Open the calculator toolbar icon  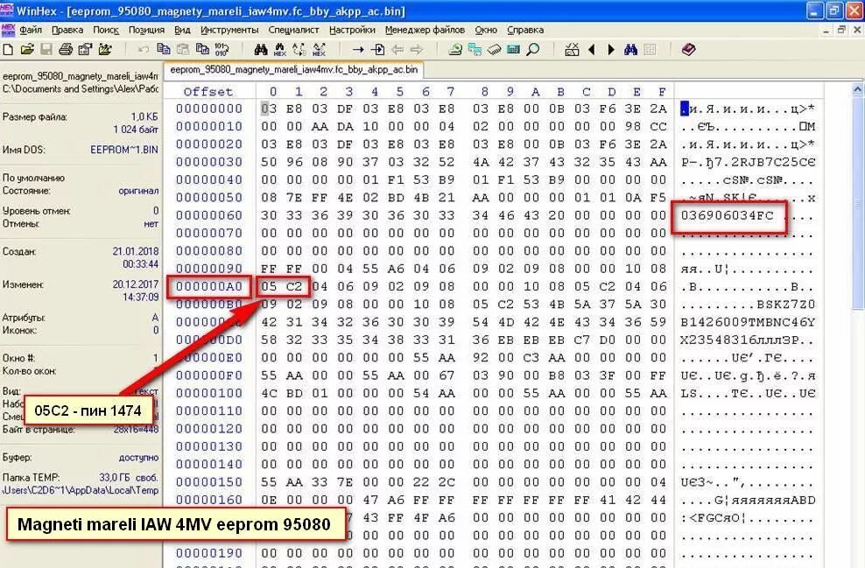[x=514, y=50]
